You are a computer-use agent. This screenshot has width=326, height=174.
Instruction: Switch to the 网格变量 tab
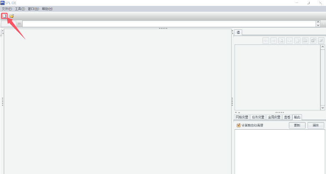[242, 117]
